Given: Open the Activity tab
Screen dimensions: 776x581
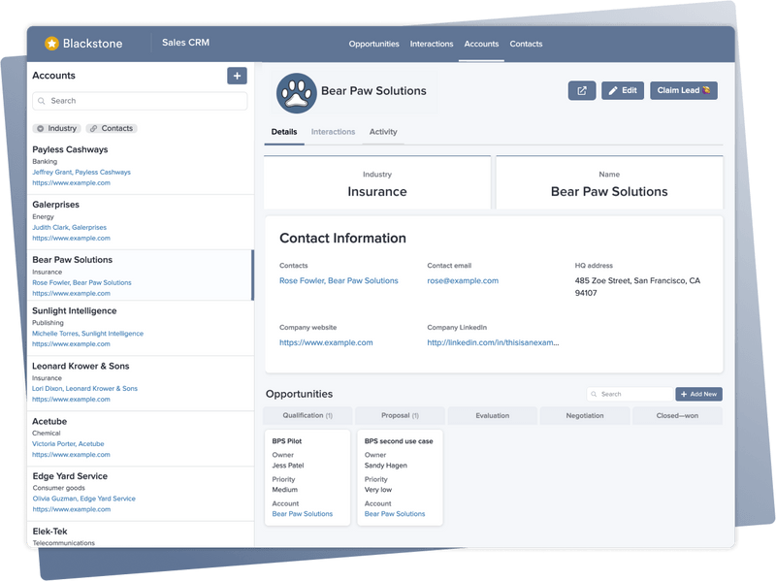Looking at the screenshot, I should (384, 132).
